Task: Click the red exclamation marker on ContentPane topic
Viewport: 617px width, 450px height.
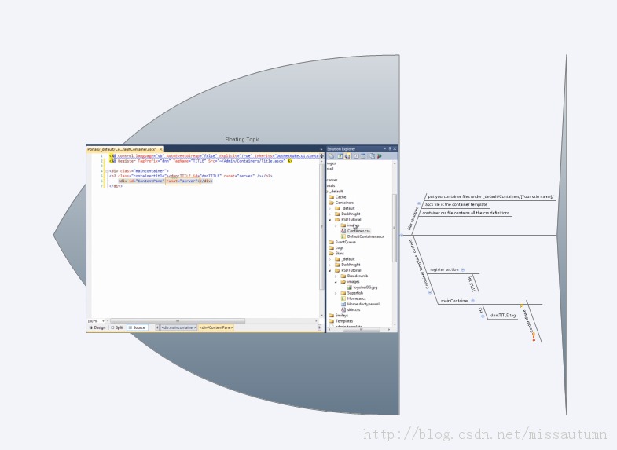Action: (534, 338)
